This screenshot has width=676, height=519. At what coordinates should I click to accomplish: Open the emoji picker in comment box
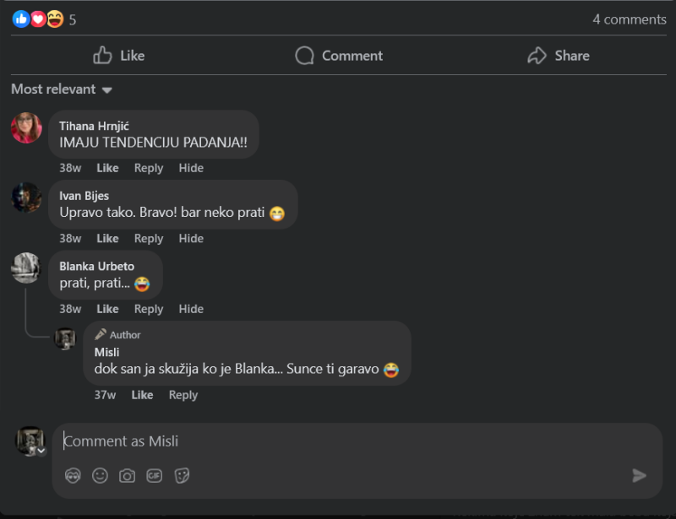click(100, 475)
